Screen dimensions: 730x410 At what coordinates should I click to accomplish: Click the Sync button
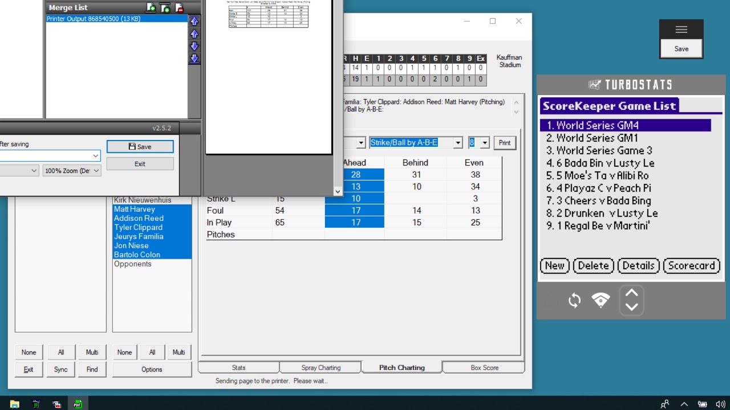coord(61,369)
